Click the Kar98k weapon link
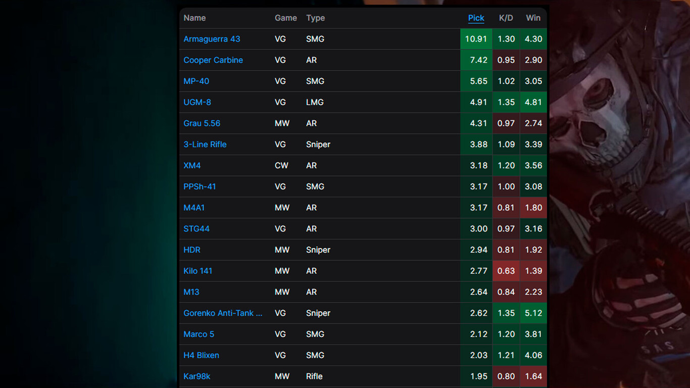Viewport: 690px width, 388px height. point(196,376)
